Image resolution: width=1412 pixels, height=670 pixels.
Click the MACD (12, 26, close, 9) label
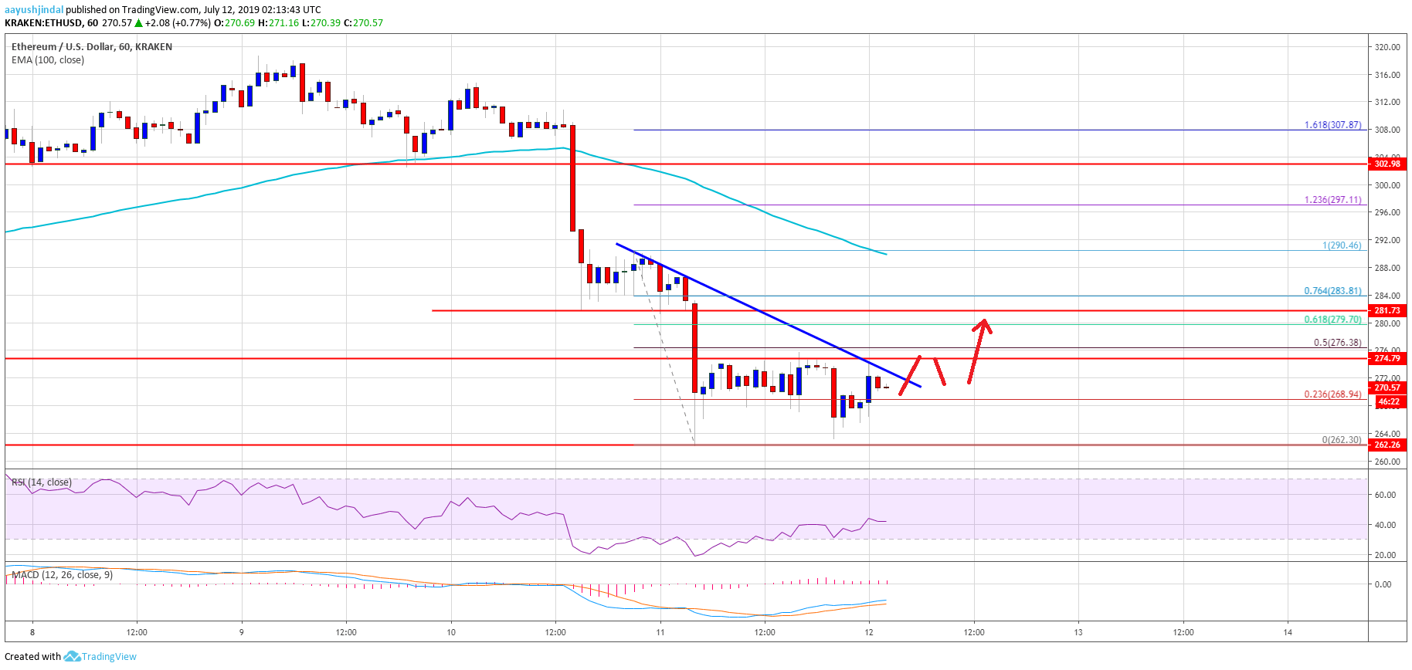click(63, 575)
